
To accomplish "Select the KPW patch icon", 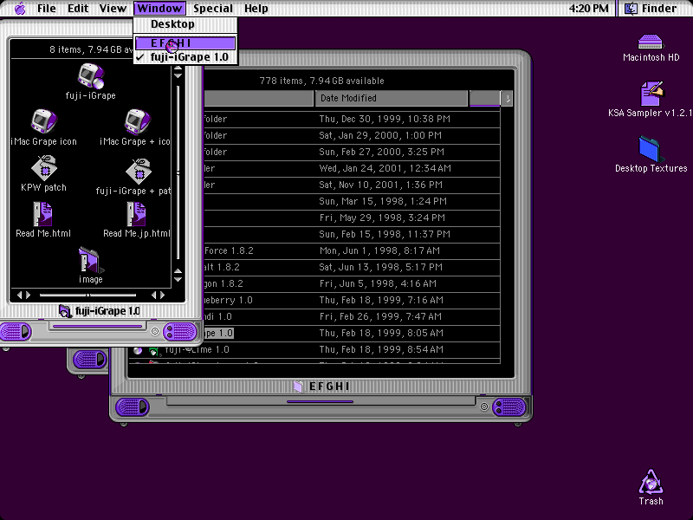I will (44, 167).
